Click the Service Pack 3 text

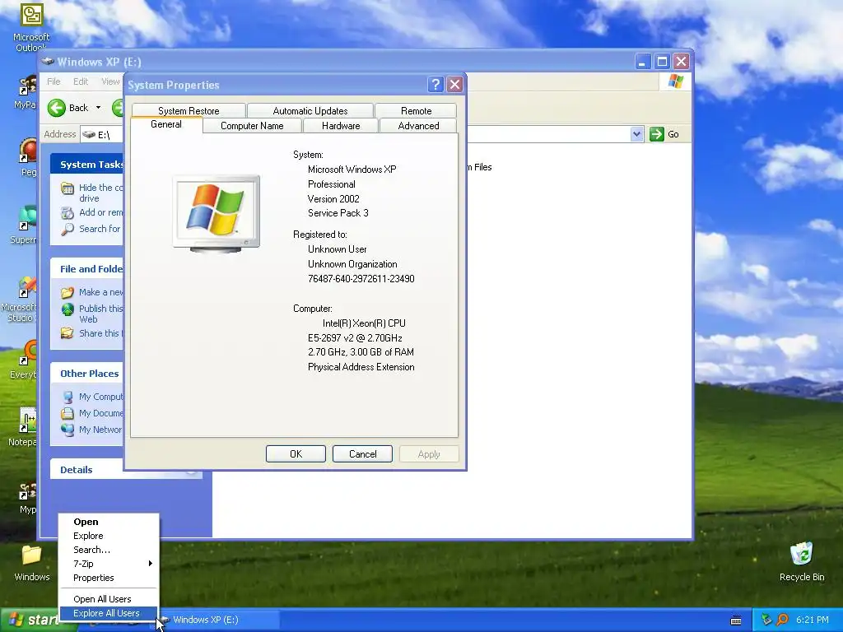click(x=338, y=213)
